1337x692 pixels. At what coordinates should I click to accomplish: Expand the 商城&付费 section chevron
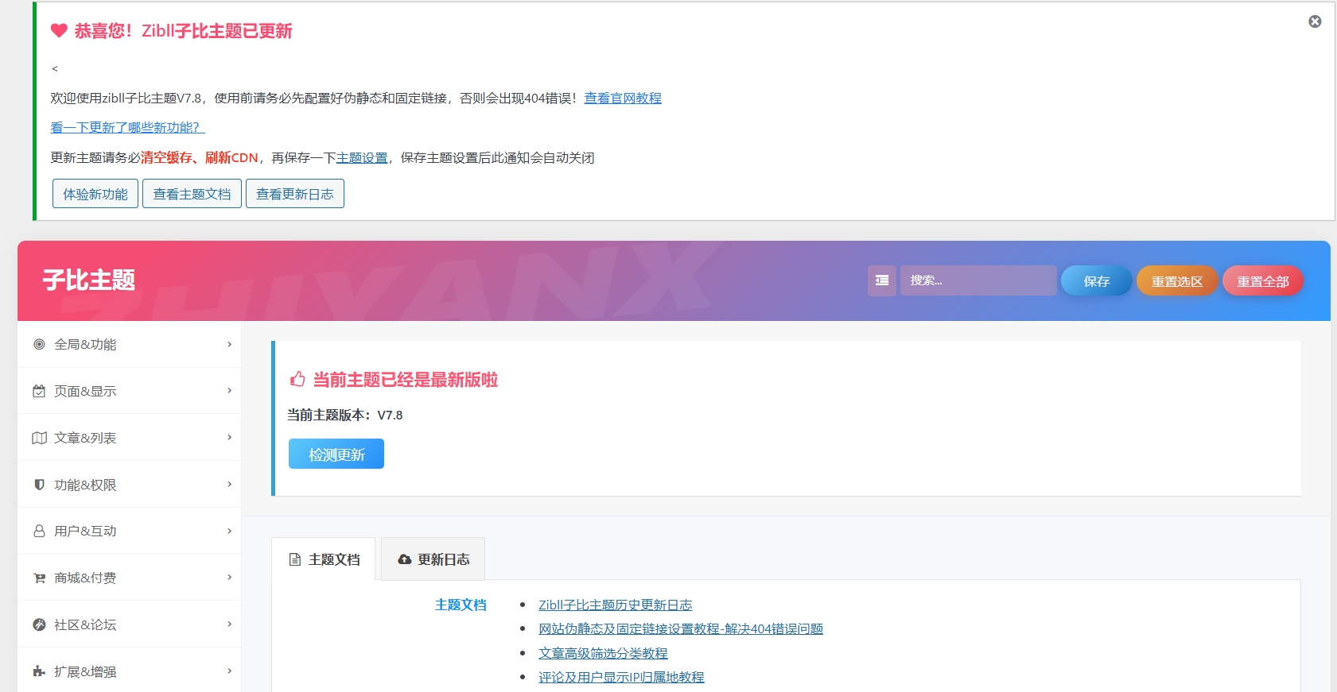tap(229, 577)
